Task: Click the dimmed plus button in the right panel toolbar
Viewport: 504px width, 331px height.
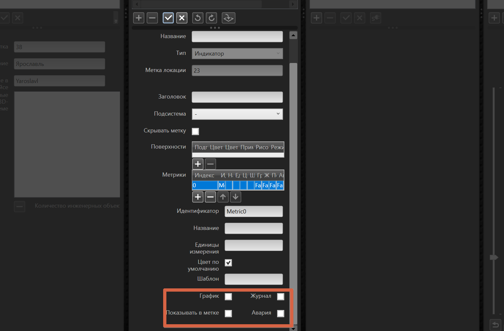Action: [316, 18]
